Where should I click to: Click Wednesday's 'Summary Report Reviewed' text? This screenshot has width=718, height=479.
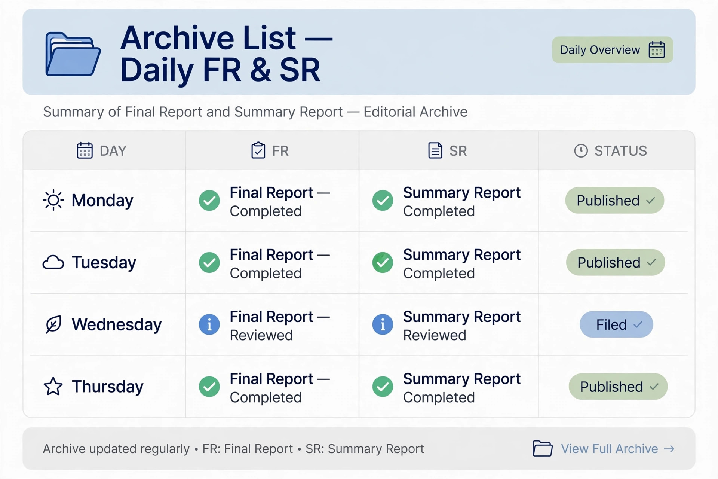[x=462, y=326]
